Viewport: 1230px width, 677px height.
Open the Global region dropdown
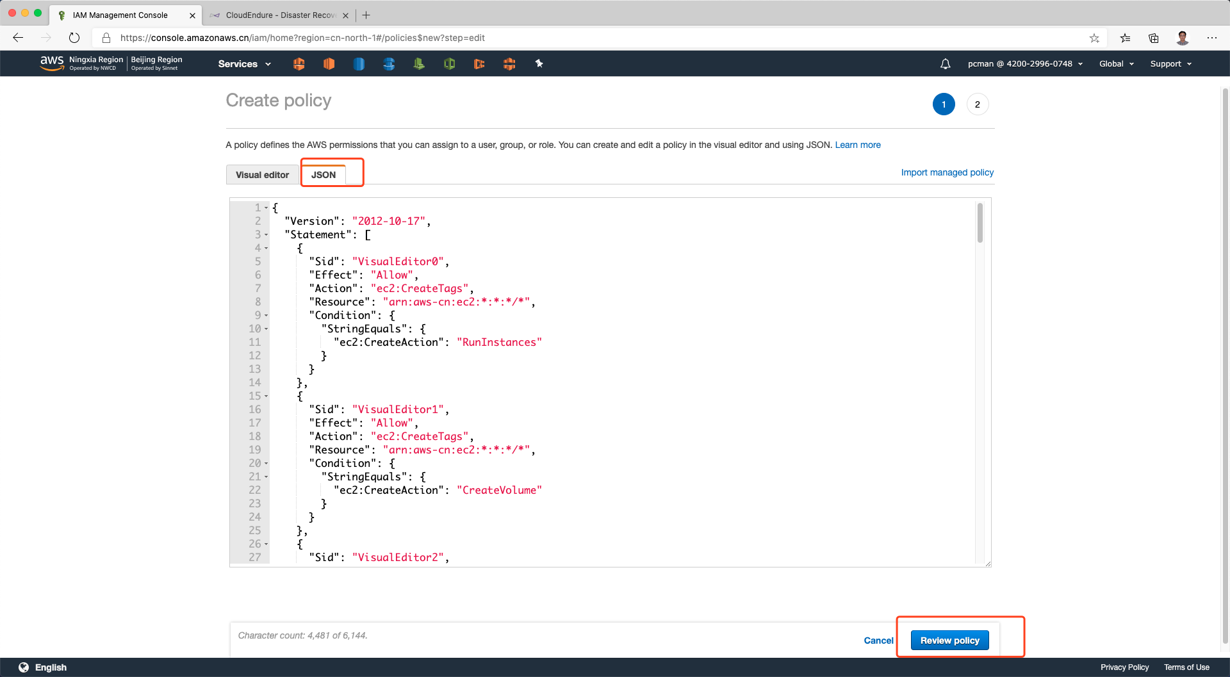(1116, 64)
